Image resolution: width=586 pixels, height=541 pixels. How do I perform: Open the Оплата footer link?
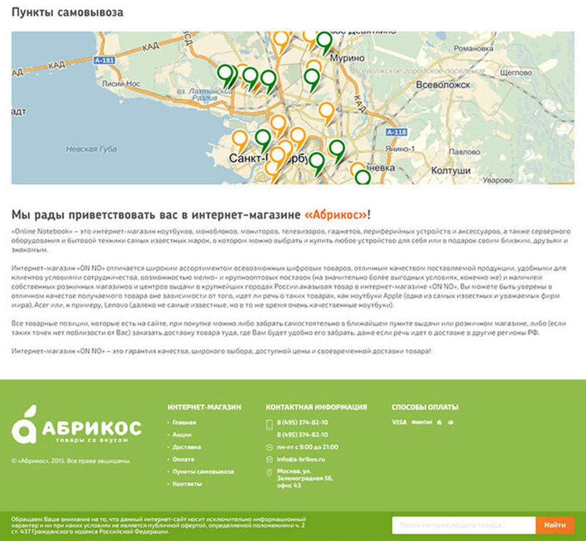point(183,459)
